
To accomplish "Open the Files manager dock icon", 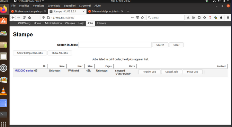I will tap(4, 56).
